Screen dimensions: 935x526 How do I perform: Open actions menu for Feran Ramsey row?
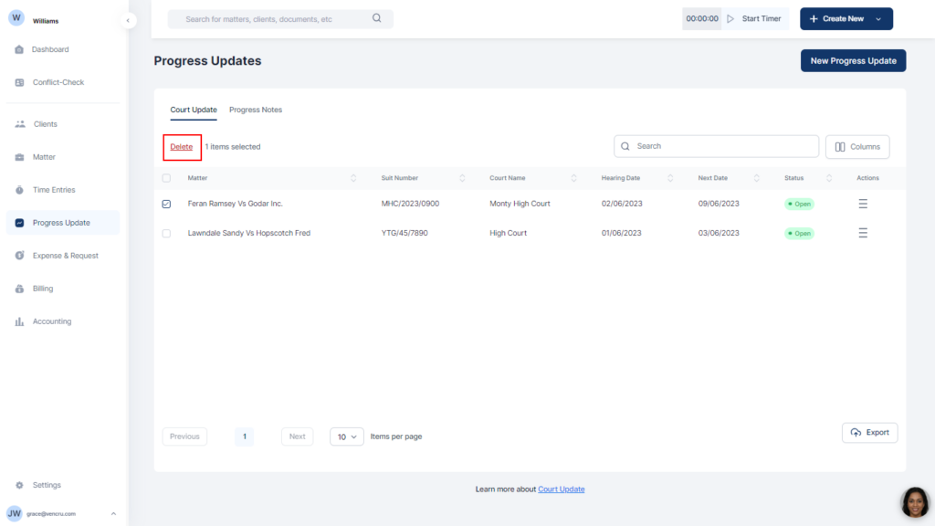pyautogui.click(x=863, y=204)
